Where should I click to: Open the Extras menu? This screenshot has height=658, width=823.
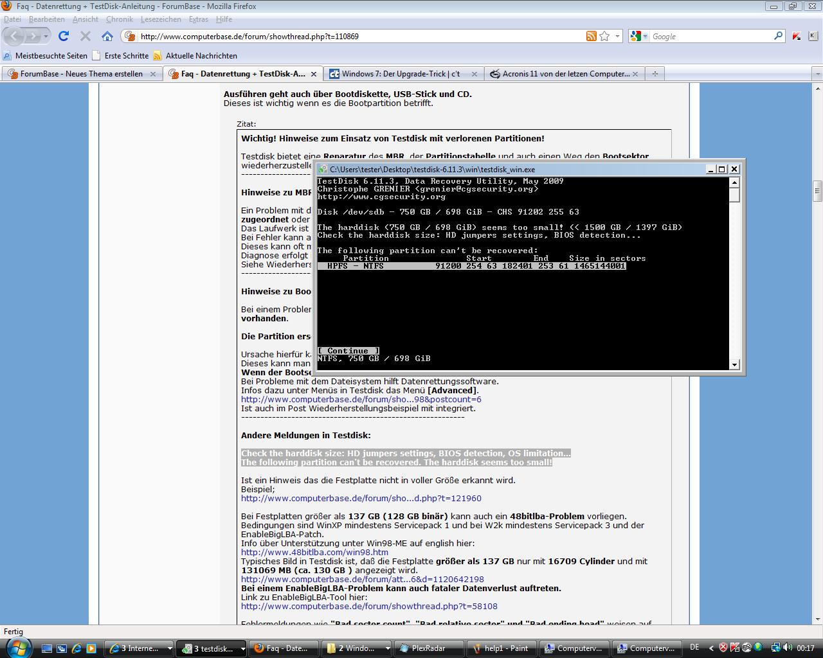click(x=198, y=19)
